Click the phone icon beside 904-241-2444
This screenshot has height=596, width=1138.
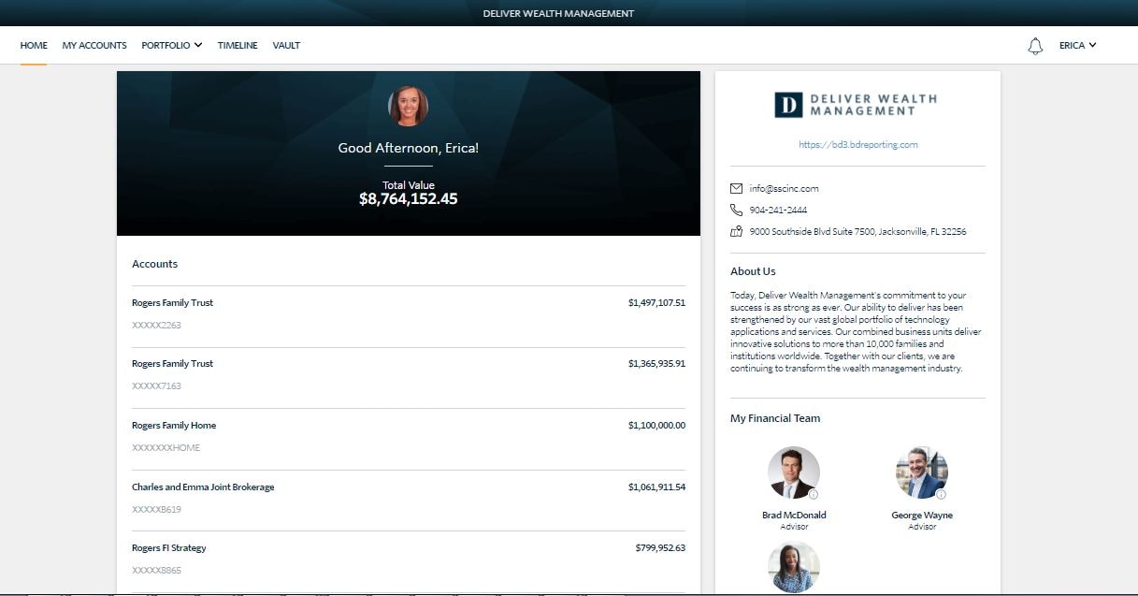click(x=737, y=210)
